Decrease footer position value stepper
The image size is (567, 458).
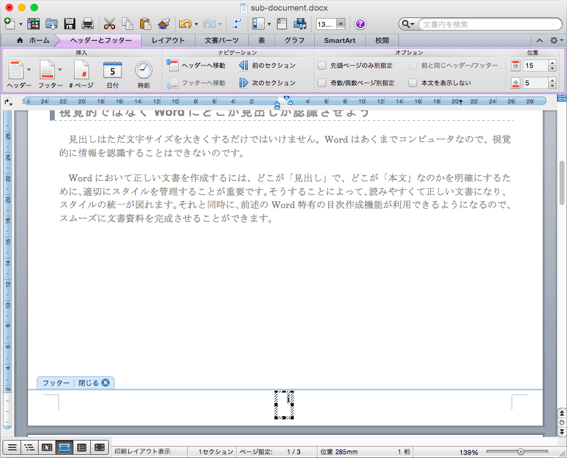552,86
